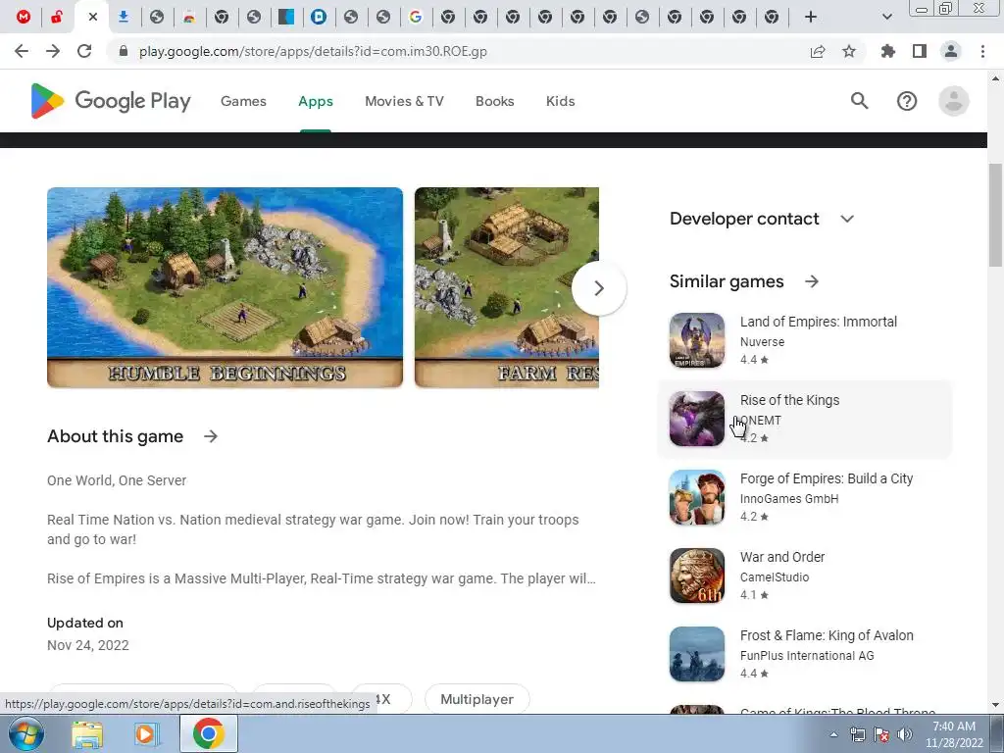Image resolution: width=1004 pixels, height=753 pixels.
Task: Click the Land of Empires: Immortal title
Action: (819, 322)
